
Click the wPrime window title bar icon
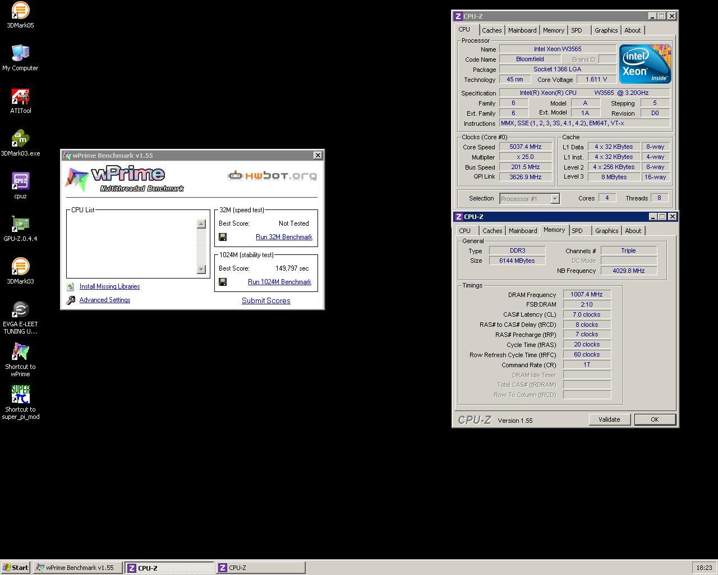(67, 156)
